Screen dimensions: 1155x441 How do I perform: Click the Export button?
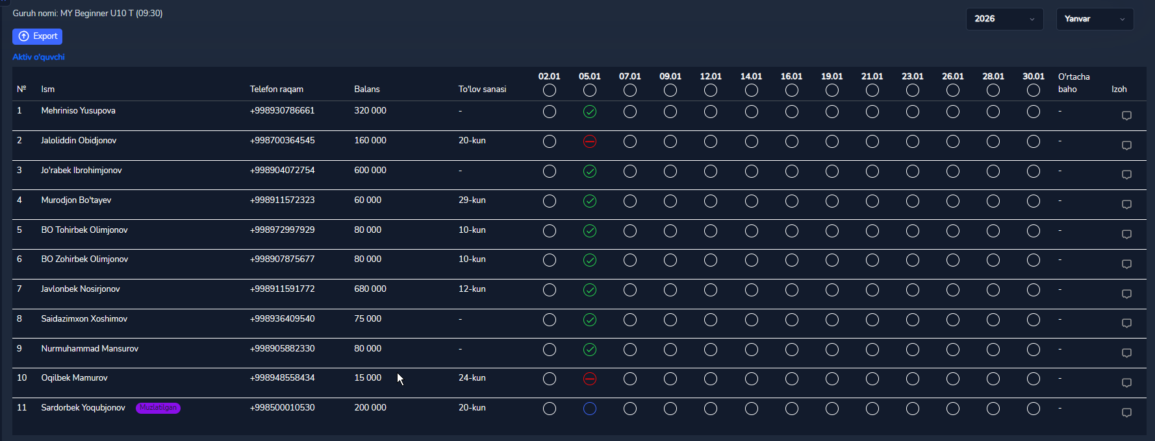click(38, 36)
